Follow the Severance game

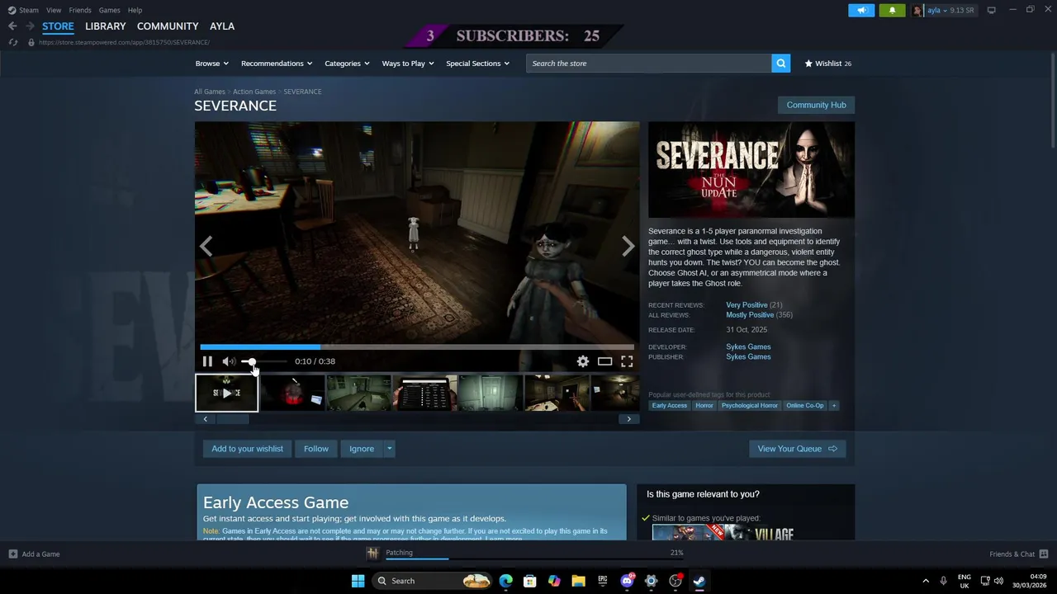[x=316, y=449]
